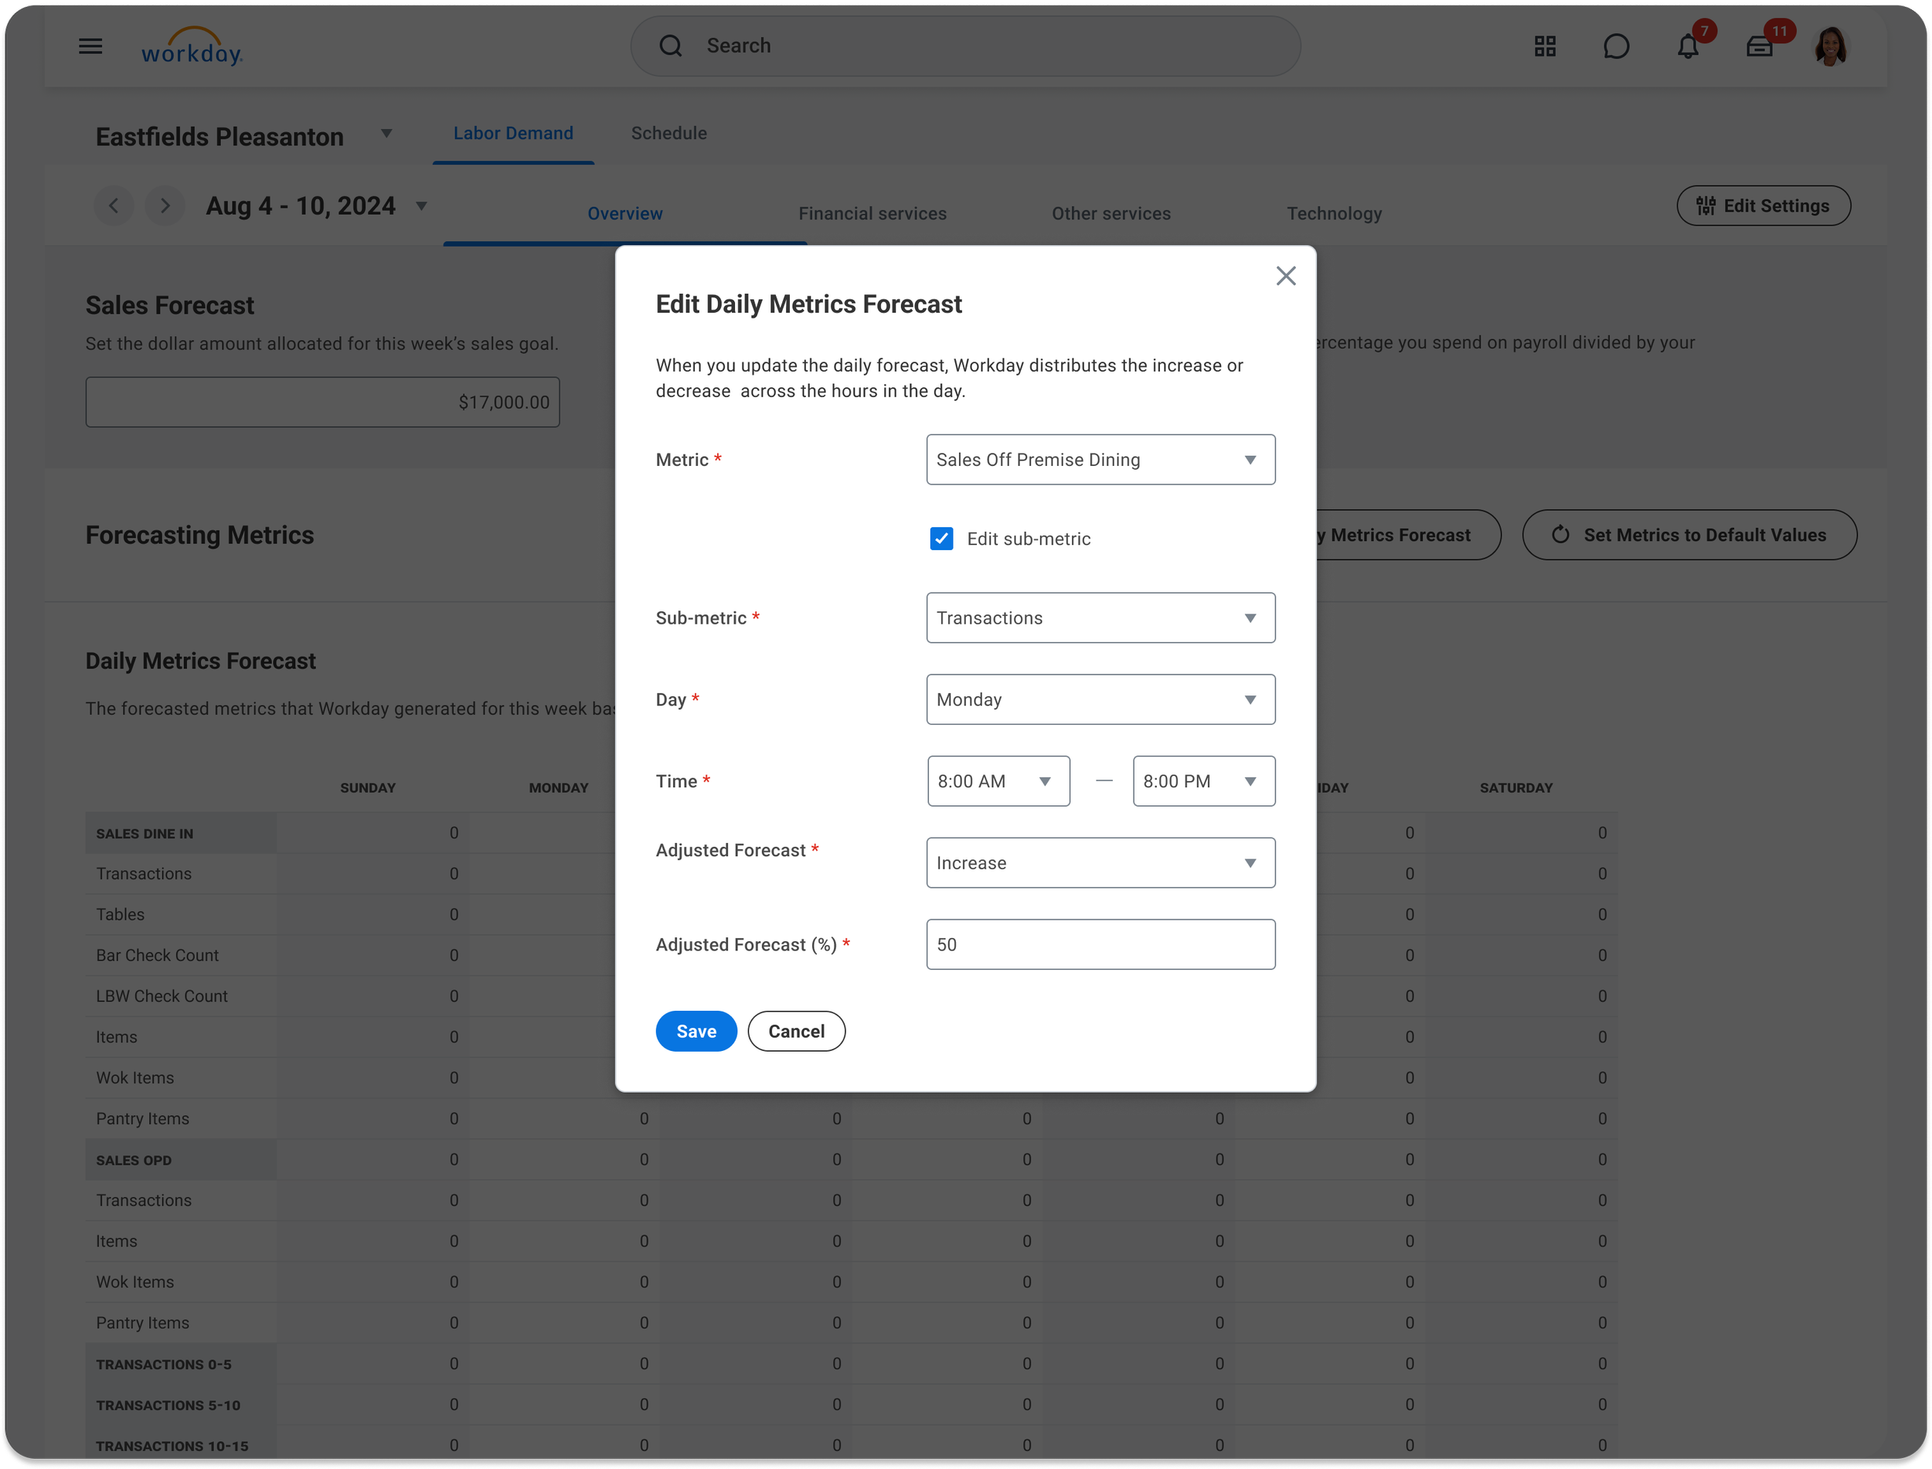Open the Adjusted Forecast Increase dropdown

pos(1100,863)
